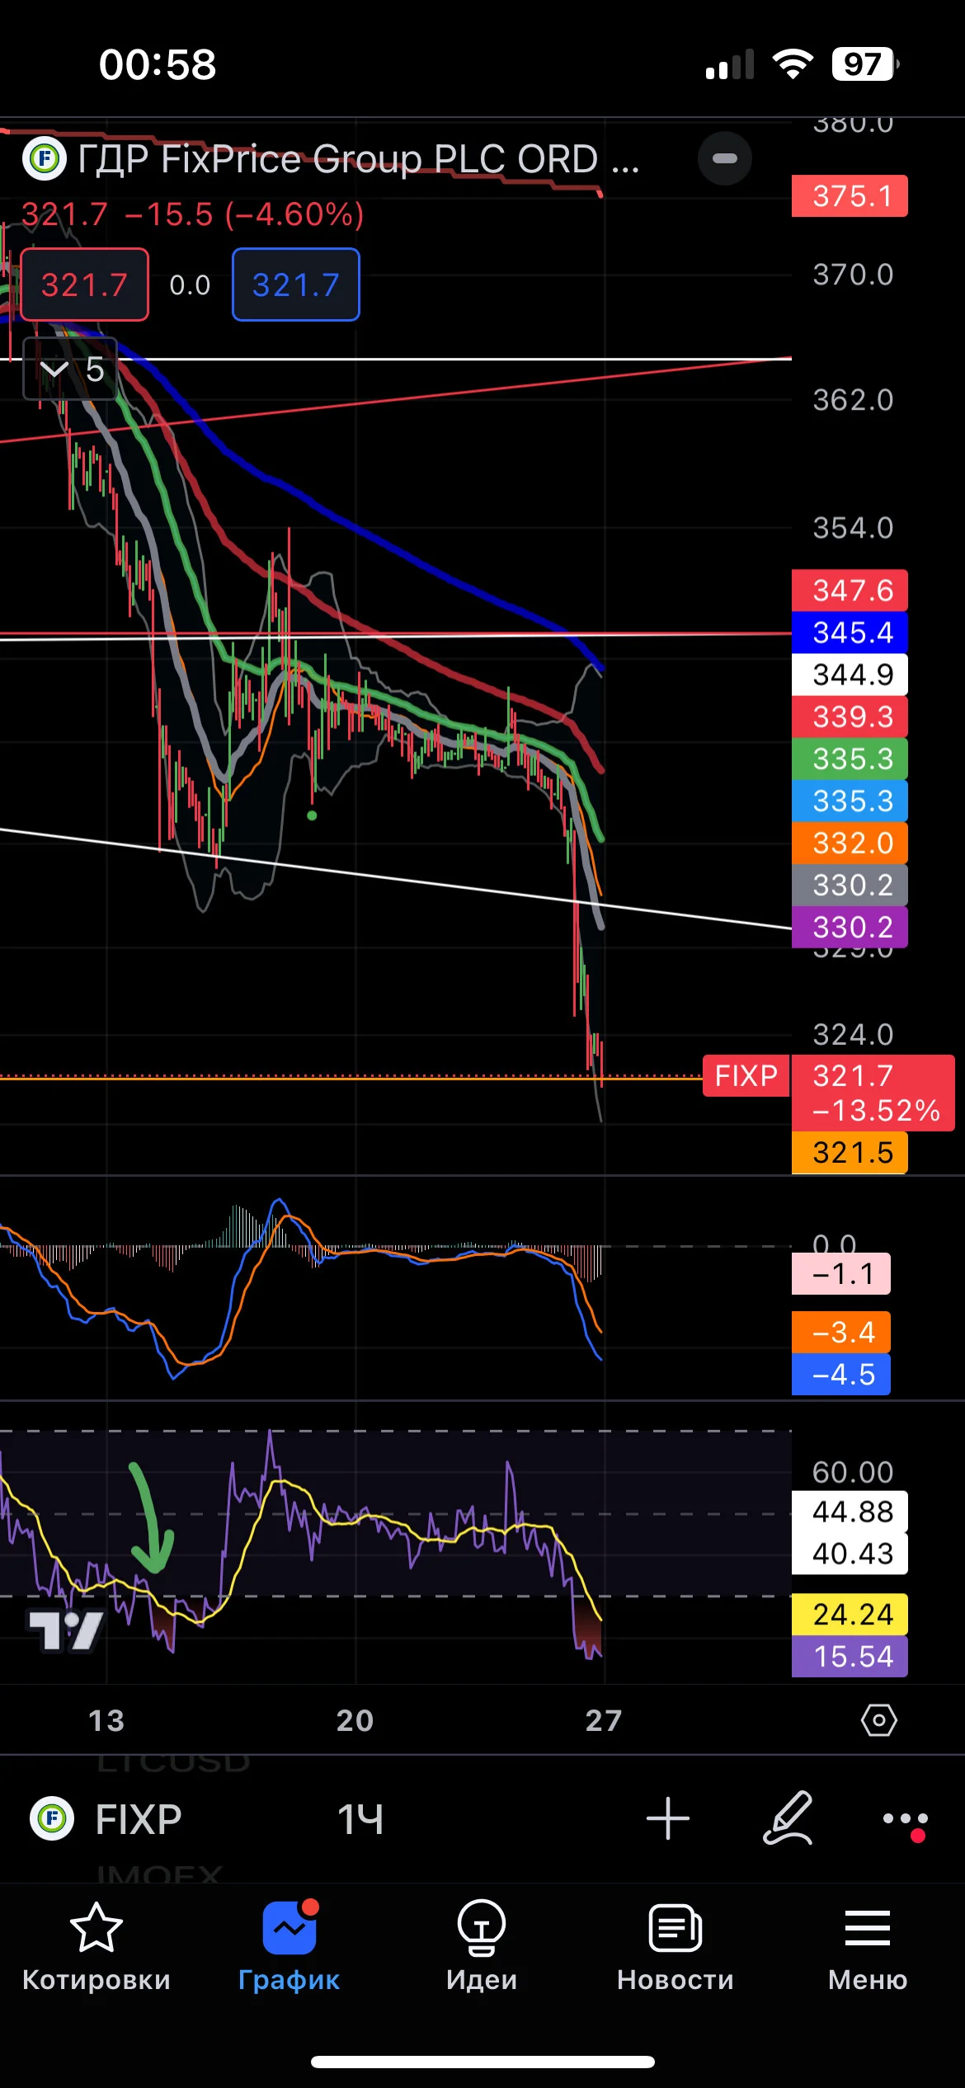The height and width of the screenshot is (2088, 965).
Task: Tap the blue 321.7 buy price button
Action: click(x=296, y=285)
